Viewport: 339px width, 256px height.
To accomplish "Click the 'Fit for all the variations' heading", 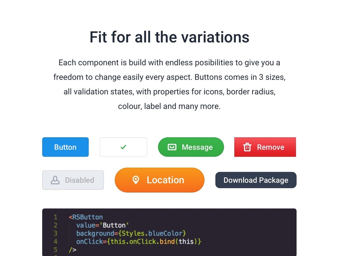I will [x=169, y=37].
